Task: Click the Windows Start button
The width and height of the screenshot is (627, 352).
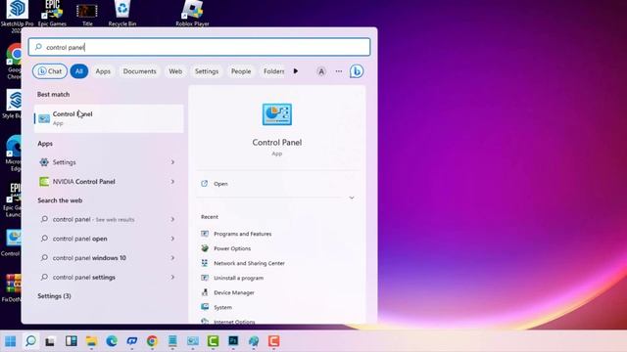Action: [x=11, y=341]
